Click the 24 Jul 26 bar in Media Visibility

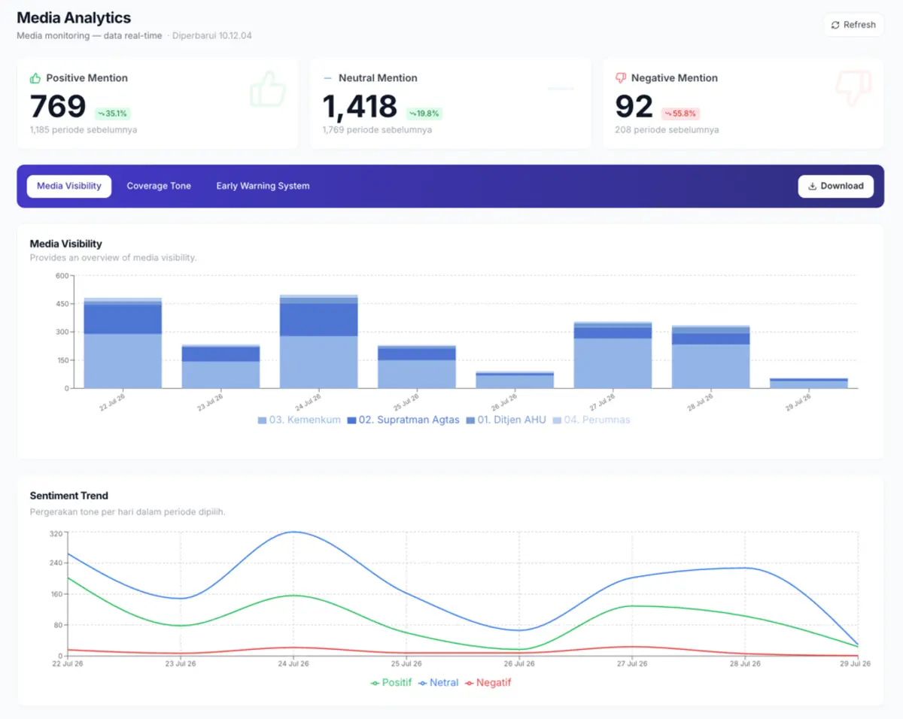318,341
